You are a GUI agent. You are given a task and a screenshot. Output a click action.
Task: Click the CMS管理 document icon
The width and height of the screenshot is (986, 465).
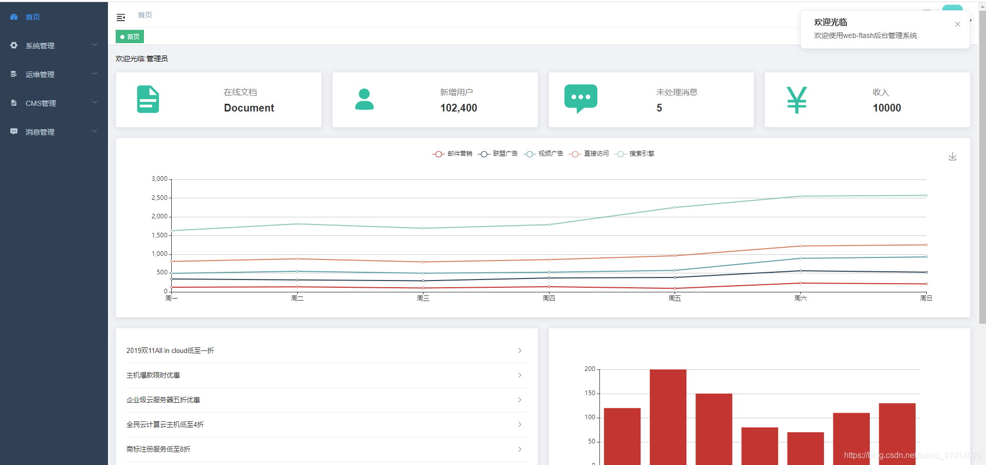click(14, 103)
